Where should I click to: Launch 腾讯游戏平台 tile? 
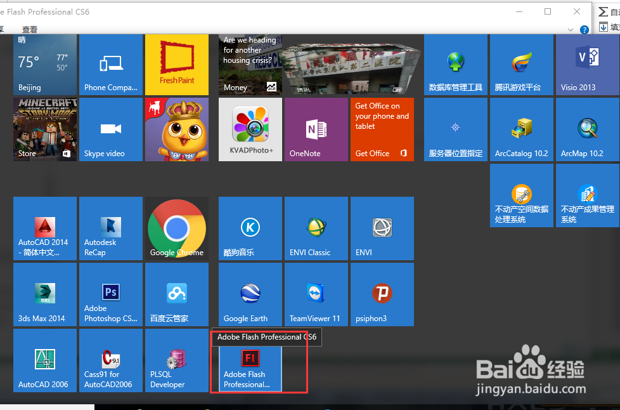tap(522, 65)
